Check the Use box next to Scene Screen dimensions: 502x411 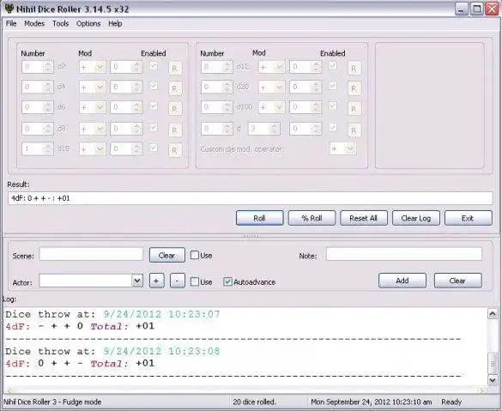coord(194,255)
